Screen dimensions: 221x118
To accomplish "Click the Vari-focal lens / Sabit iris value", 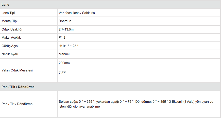I will pyautogui.click(x=77, y=13).
